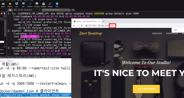The height and width of the screenshot is (98, 184).
Task: Click MAC address 08:00:27:22:0d:04
Action: click(x=42, y=34)
